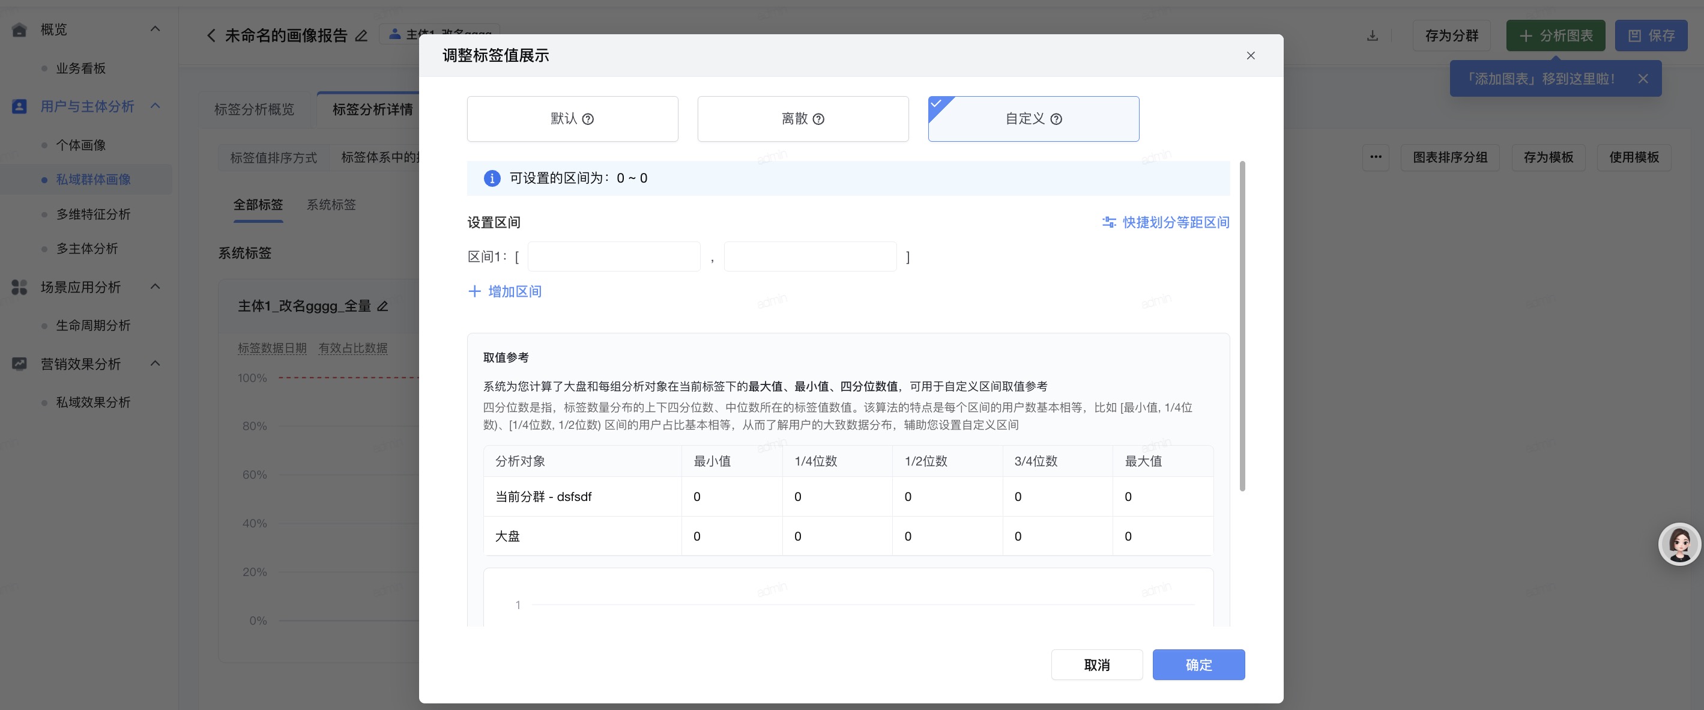The width and height of the screenshot is (1704, 710).
Task: Click 有效占比数据 link in chart card
Action: tap(352, 348)
